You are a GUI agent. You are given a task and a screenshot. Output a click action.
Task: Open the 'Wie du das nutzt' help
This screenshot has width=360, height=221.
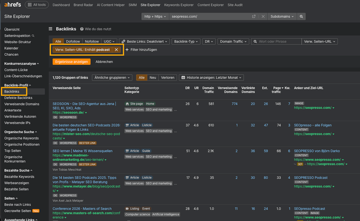(96, 29)
